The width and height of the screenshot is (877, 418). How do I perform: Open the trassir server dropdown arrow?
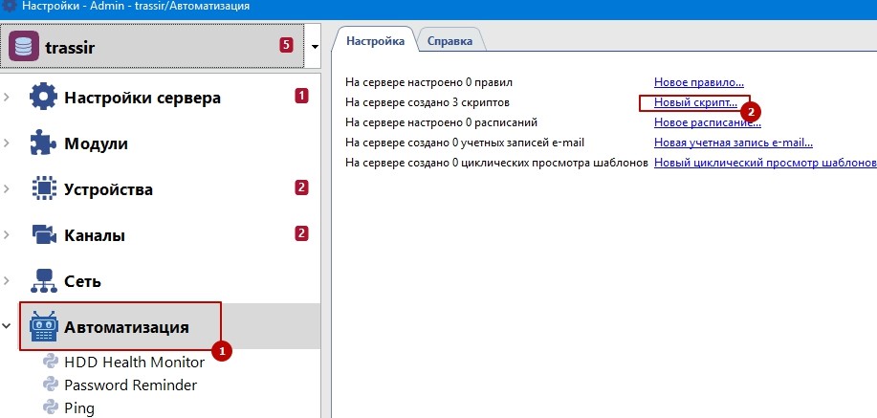tap(316, 46)
